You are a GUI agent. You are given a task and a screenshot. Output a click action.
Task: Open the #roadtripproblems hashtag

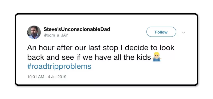(59, 67)
